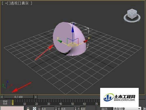Toggle absolute/offset transform type-in mode icon

(x=34, y=109)
